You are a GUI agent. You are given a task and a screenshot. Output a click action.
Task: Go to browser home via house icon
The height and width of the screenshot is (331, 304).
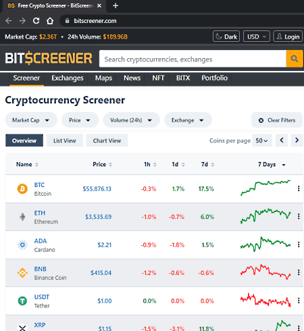click(50, 21)
